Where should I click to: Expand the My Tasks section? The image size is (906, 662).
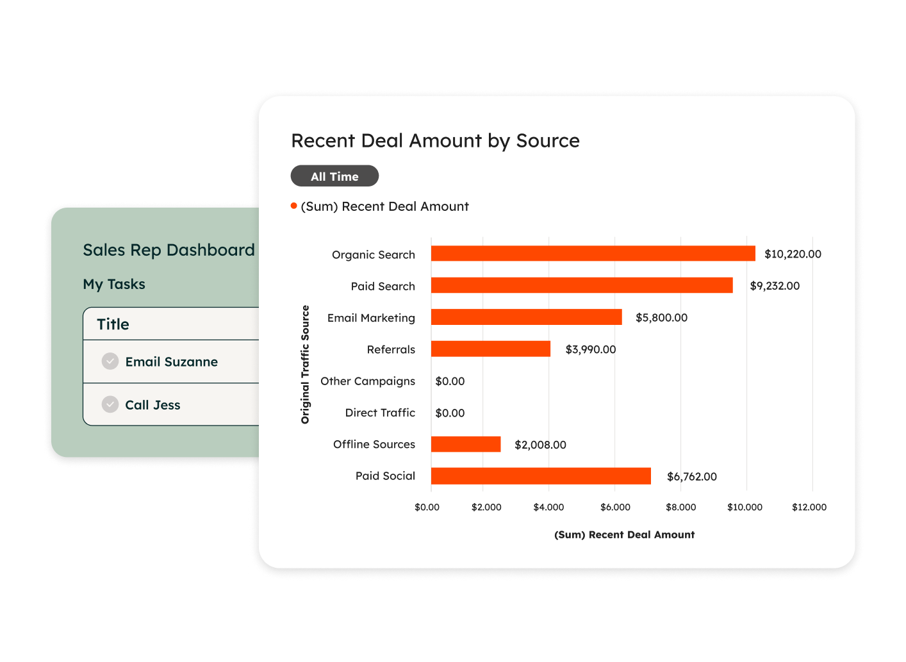click(114, 284)
